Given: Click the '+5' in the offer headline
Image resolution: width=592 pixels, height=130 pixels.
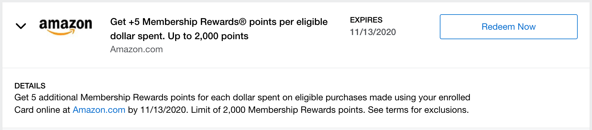Looking at the screenshot, I should tap(134, 22).
